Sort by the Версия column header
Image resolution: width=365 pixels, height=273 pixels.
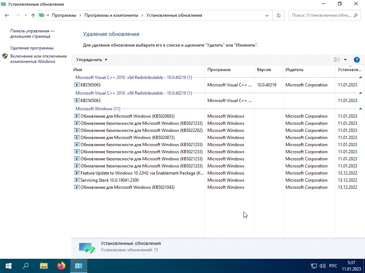click(269, 70)
